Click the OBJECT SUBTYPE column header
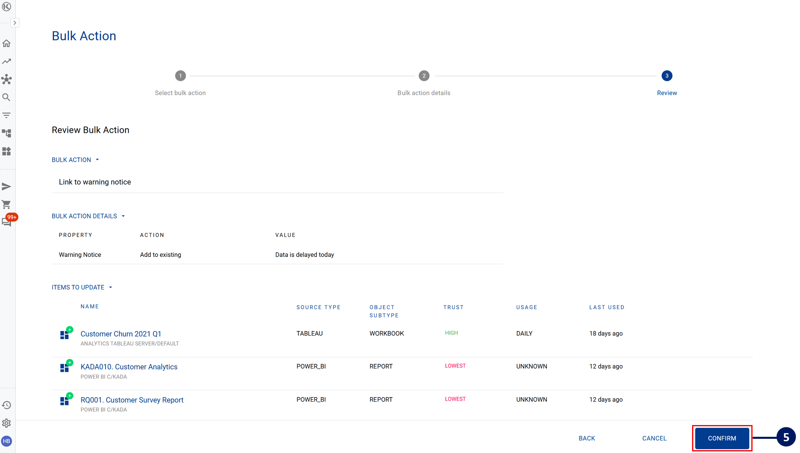 (x=384, y=311)
